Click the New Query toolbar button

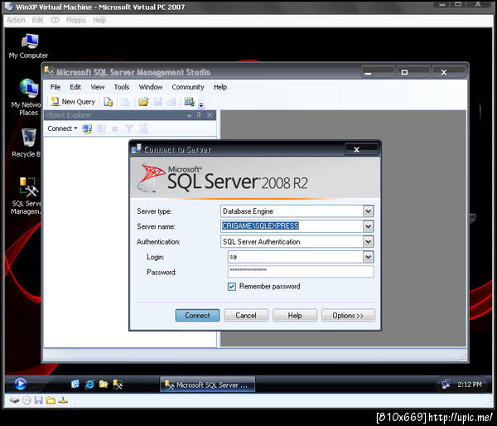[x=73, y=102]
